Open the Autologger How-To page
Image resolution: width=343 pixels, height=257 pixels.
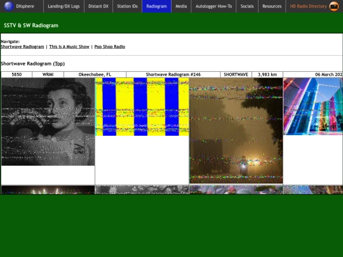tap(213, 6)
